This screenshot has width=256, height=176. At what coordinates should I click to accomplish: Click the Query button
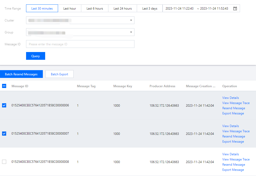click(x=36, y=56)
